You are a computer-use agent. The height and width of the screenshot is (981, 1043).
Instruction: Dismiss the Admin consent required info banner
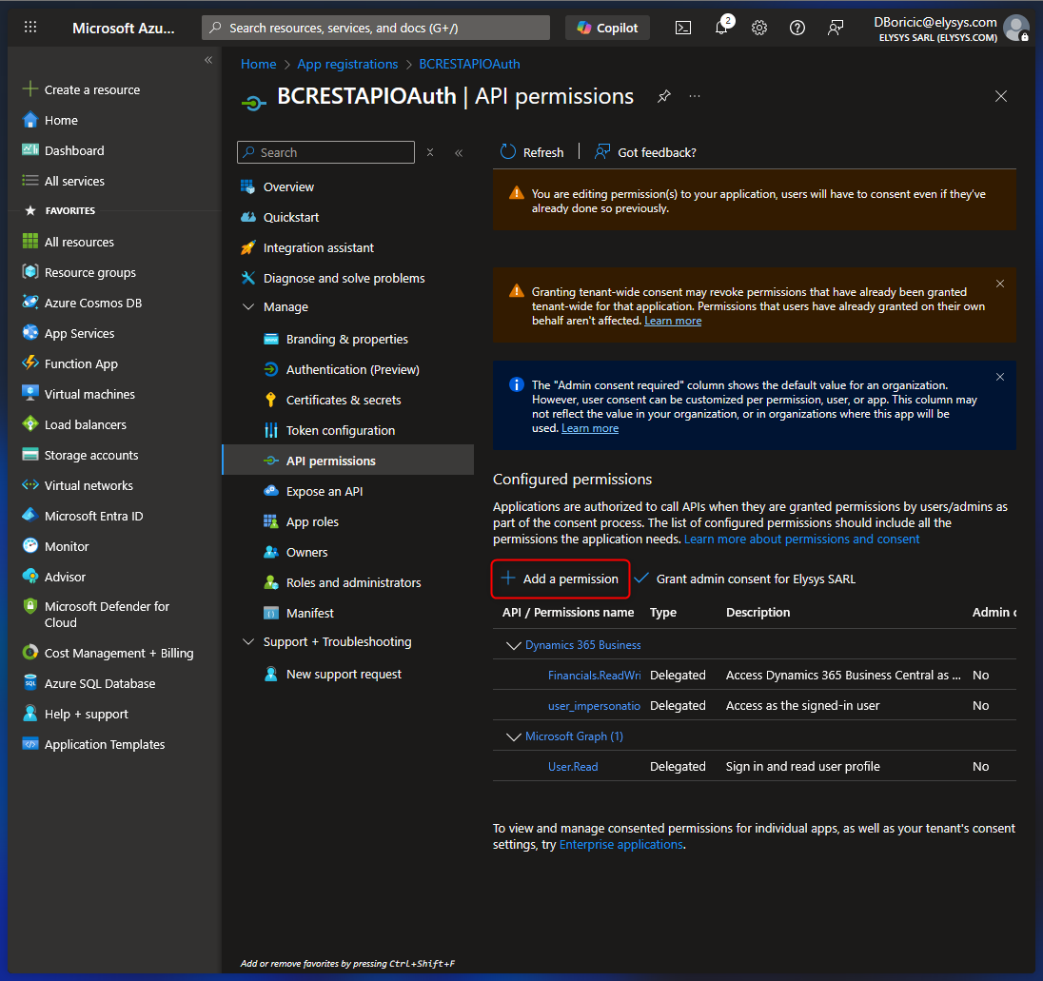tap(1000, 377)
